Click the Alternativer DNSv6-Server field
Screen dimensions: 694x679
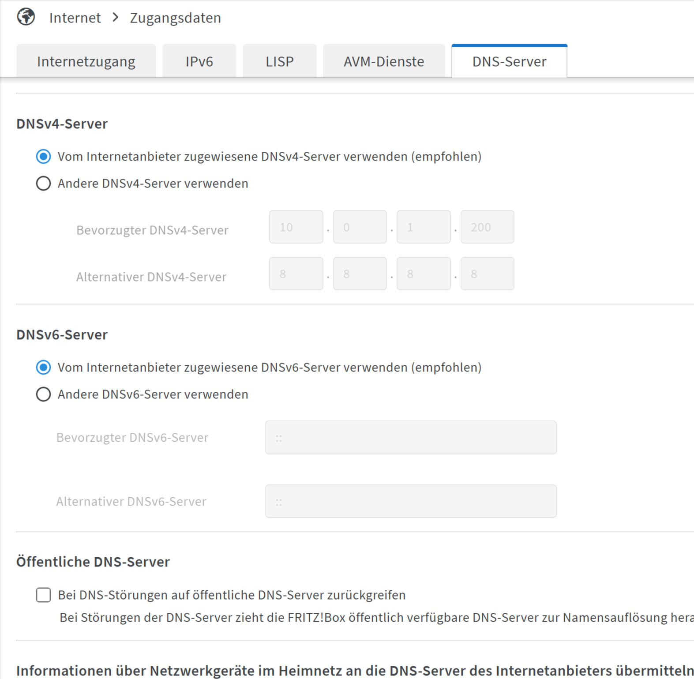410,502
